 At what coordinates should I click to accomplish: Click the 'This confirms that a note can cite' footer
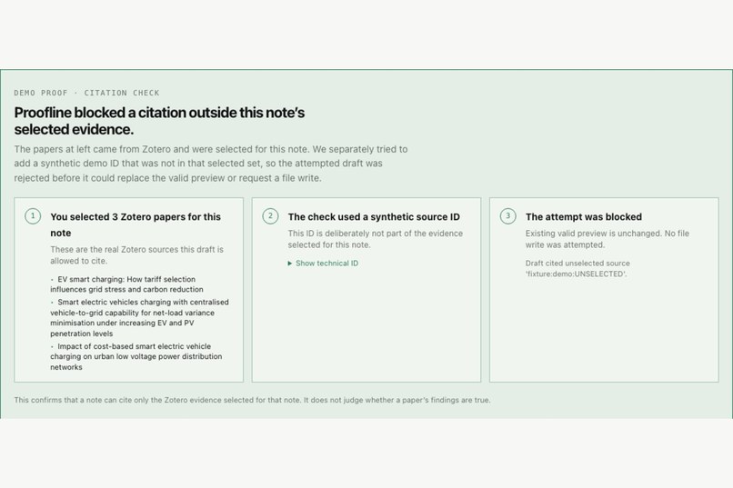tap(253, 400)
